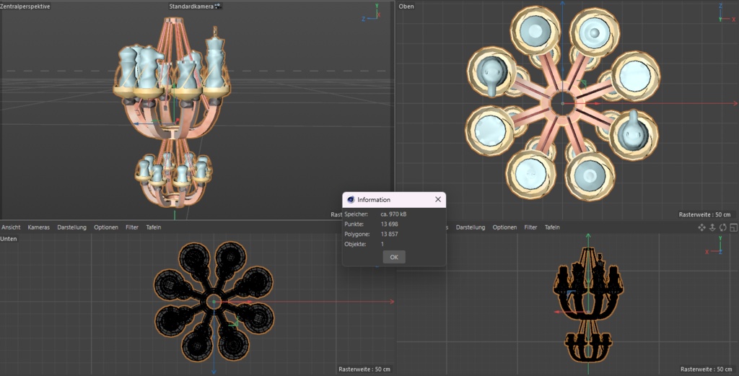Click the viewport zoom (dolly) icon
This screenshot has height=376, width=739.
[x=712, y=227]
